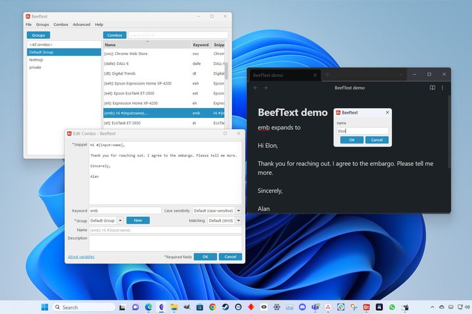The image size is (472, 314).
Task: Select the BeefText demo browser tab
Action: coord(284,75)
